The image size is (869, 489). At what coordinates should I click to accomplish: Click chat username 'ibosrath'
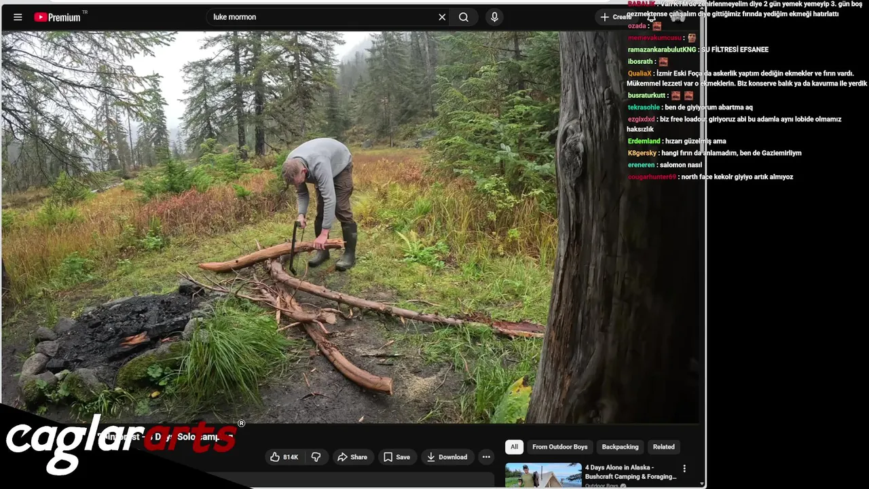pos(640,62)
